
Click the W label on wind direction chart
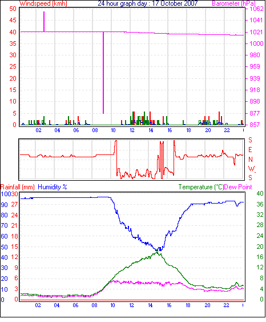251,169
